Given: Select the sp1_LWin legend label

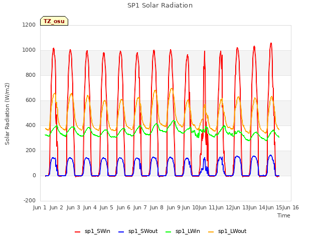Looking at the screenshot, I should (x=188, y=231).
